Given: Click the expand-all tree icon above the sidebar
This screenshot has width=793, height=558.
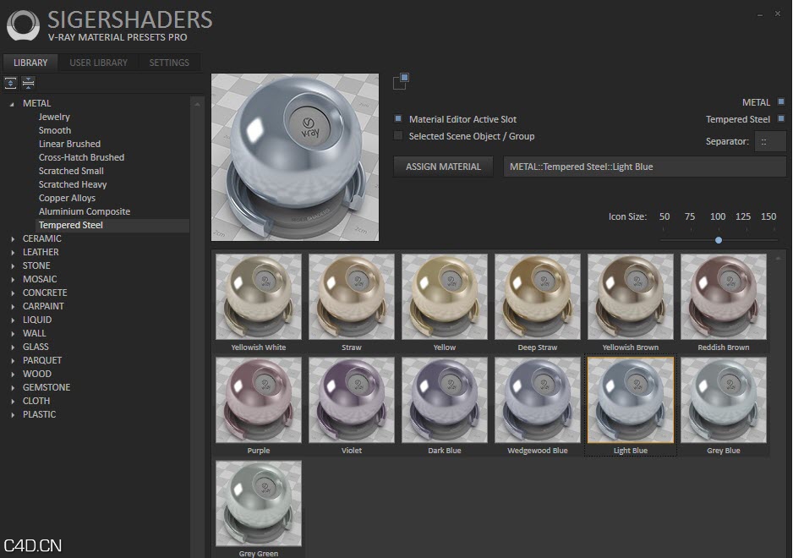Looking at the screenshot, I should point(10,83).
